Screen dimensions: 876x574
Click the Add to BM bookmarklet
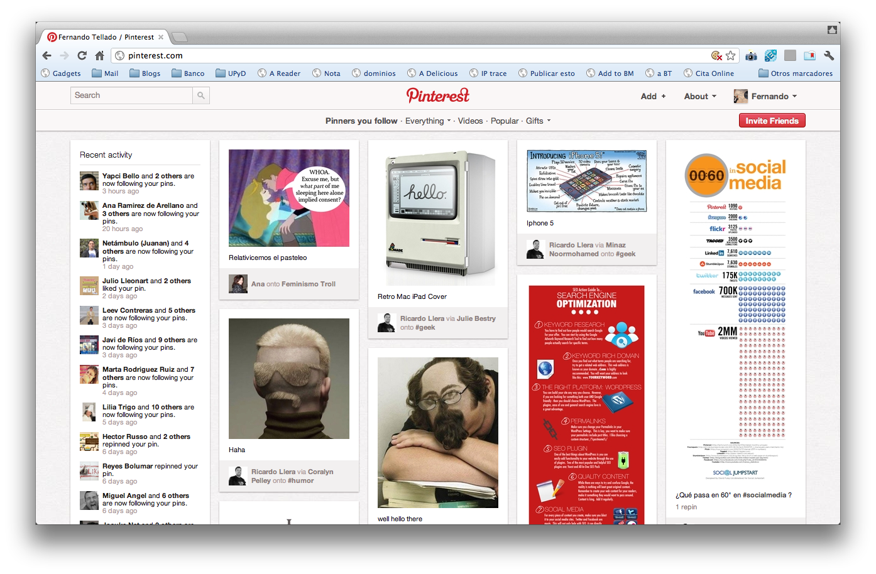point(610,73)
